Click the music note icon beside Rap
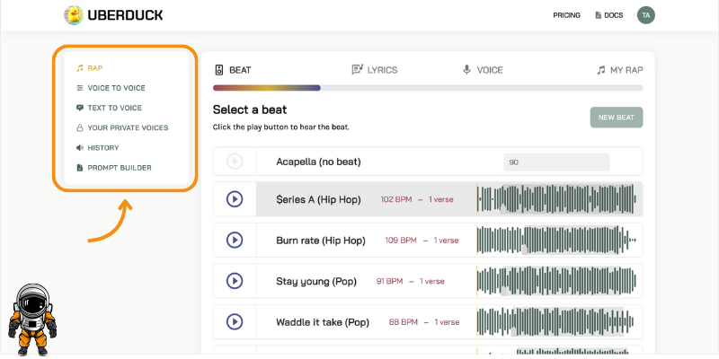This screenshot has height=359, width=719. [x=80, y=68]
